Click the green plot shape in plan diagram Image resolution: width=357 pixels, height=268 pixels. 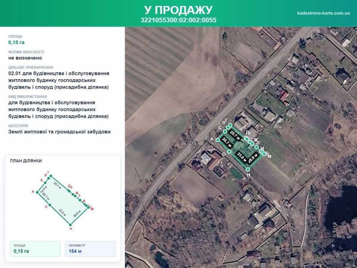[x=62, y=200]
